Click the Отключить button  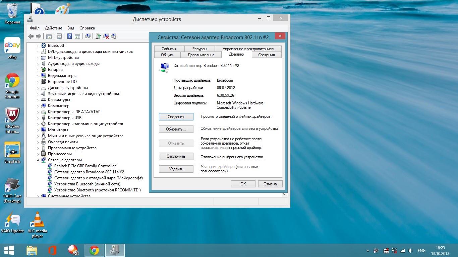coord(176,156)
